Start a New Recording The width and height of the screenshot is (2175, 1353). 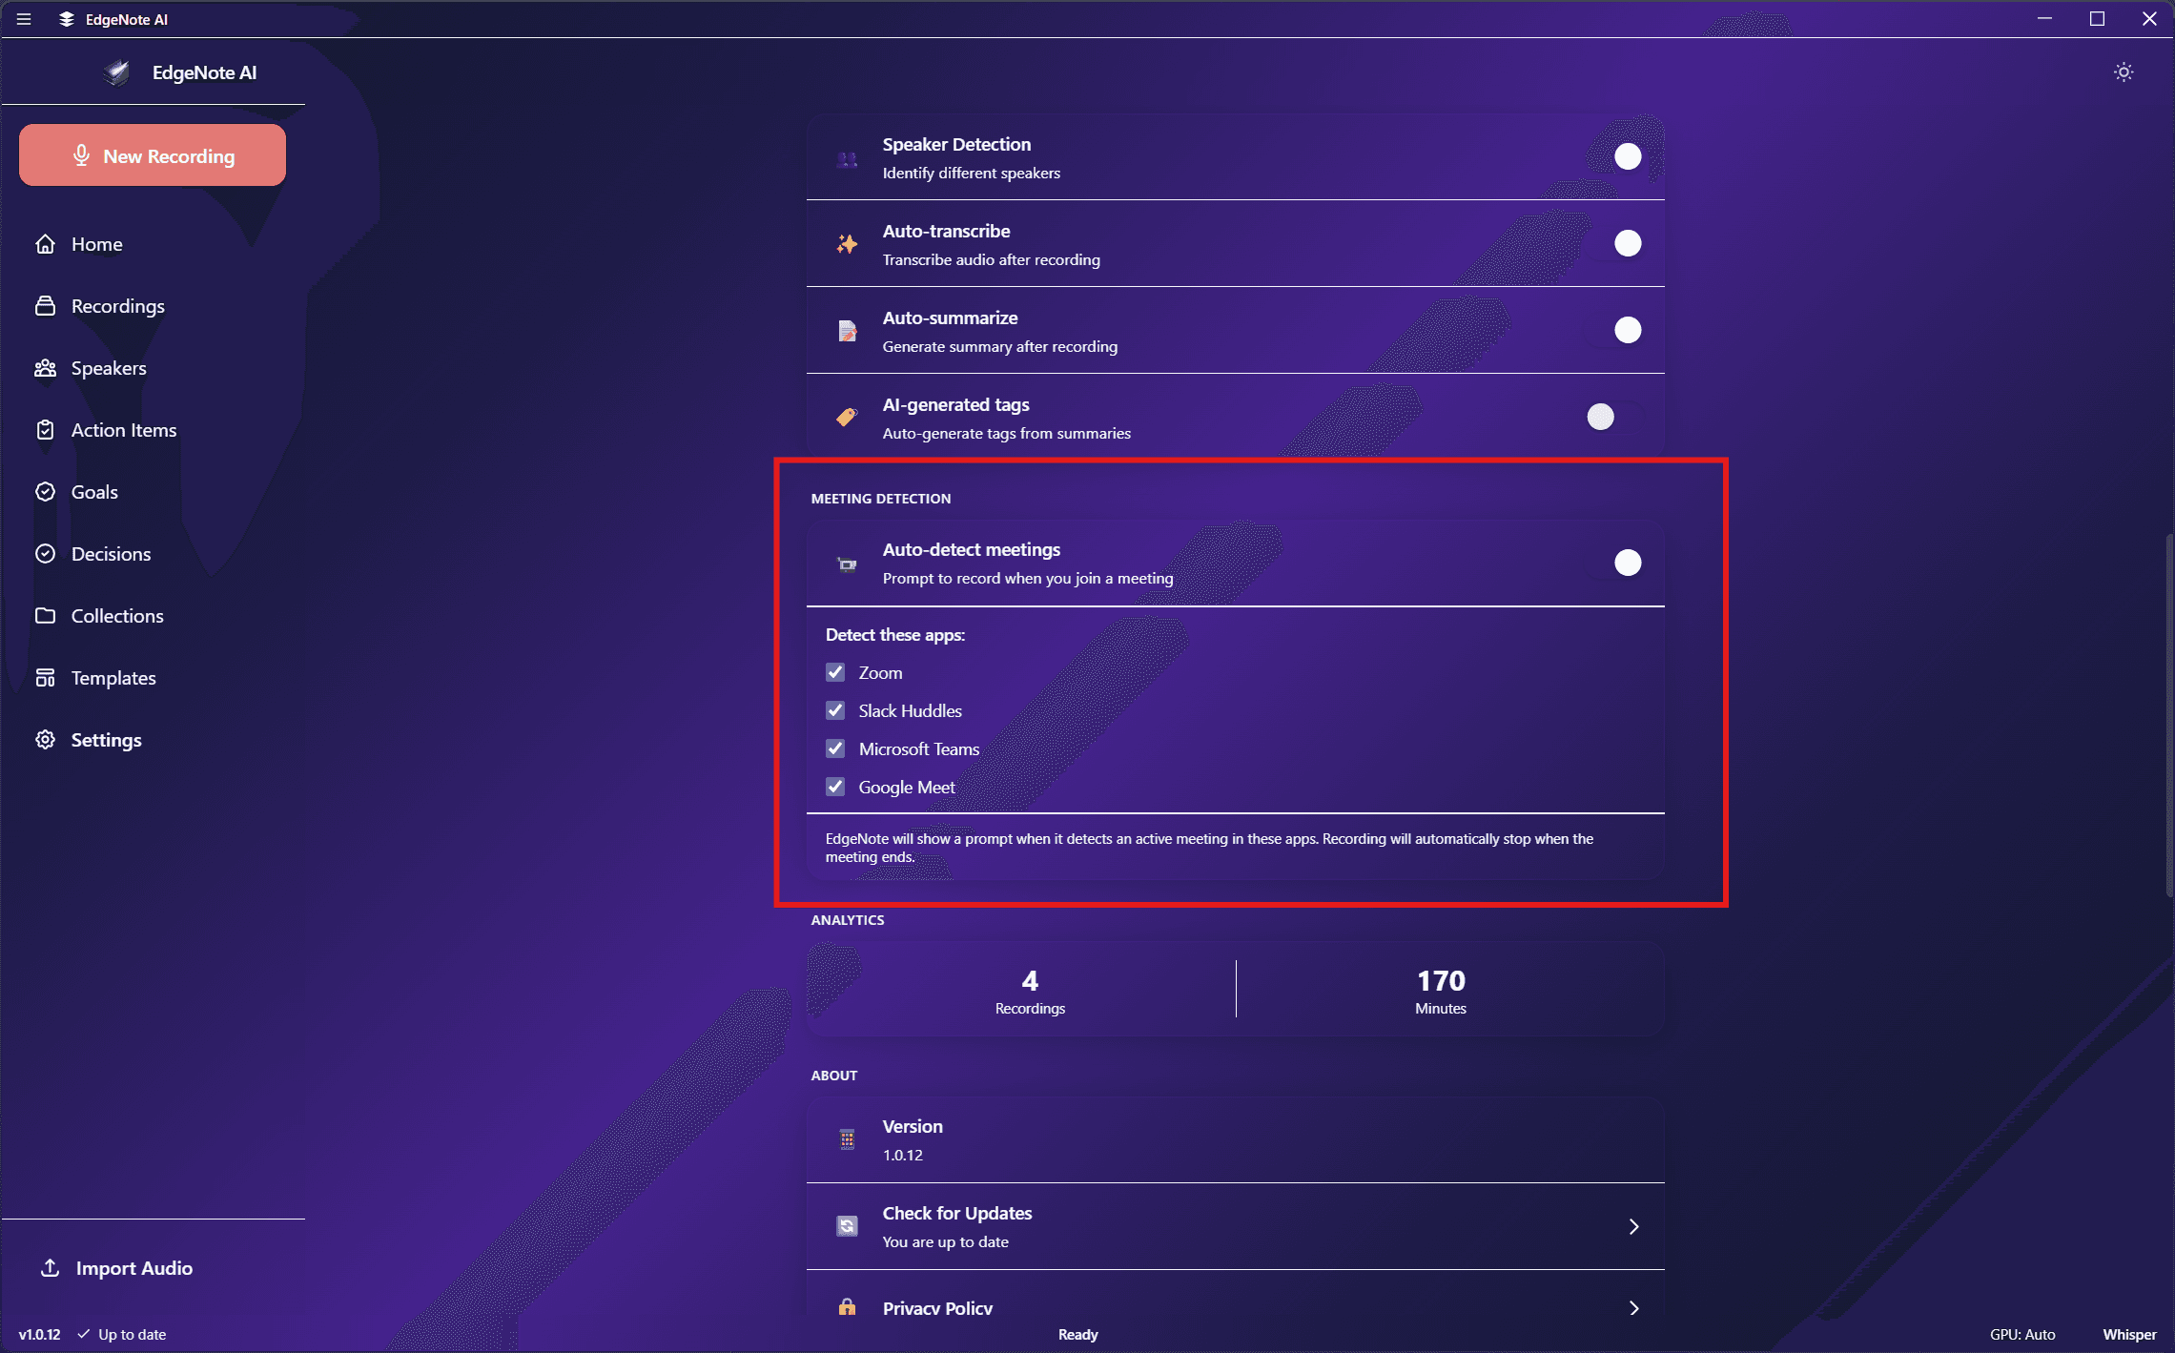[x=152, y=154]
